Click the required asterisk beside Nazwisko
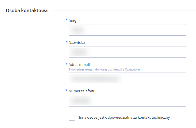 (x=67, y=42)
